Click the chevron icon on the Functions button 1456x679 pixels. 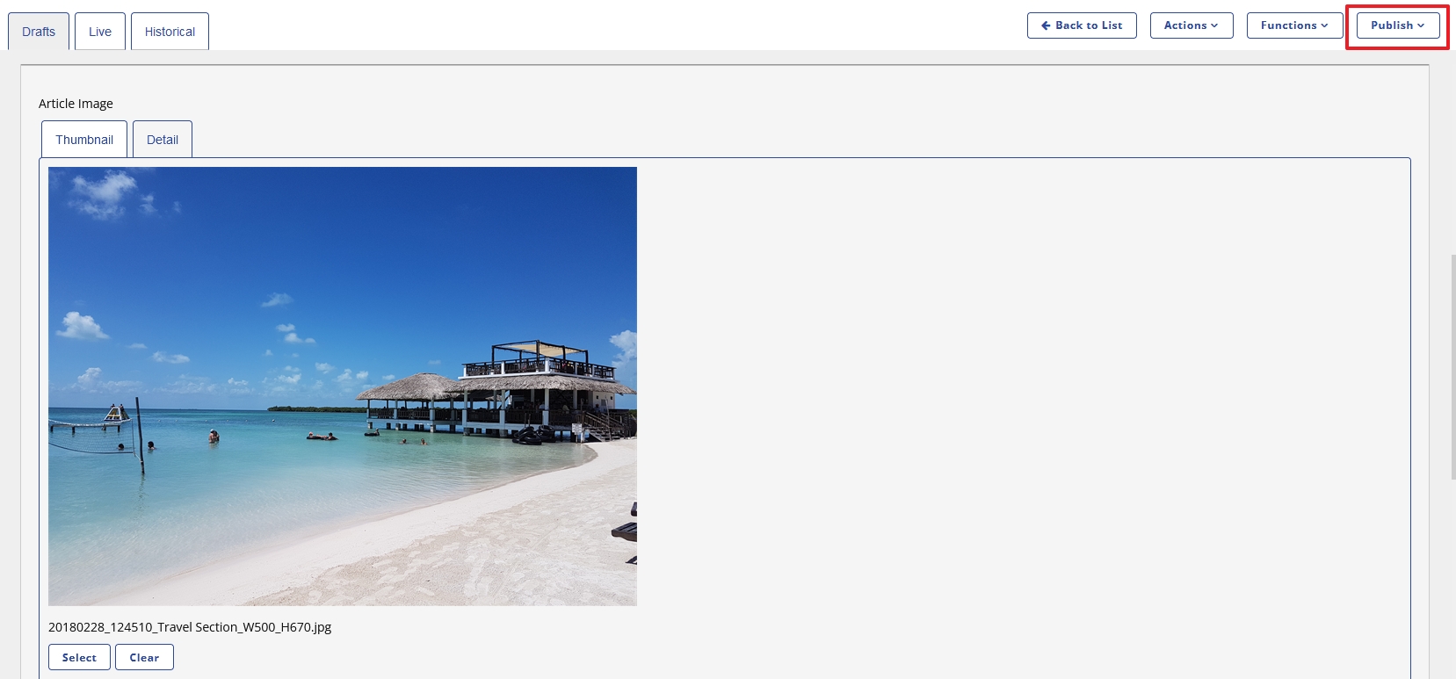[1324, 25]
